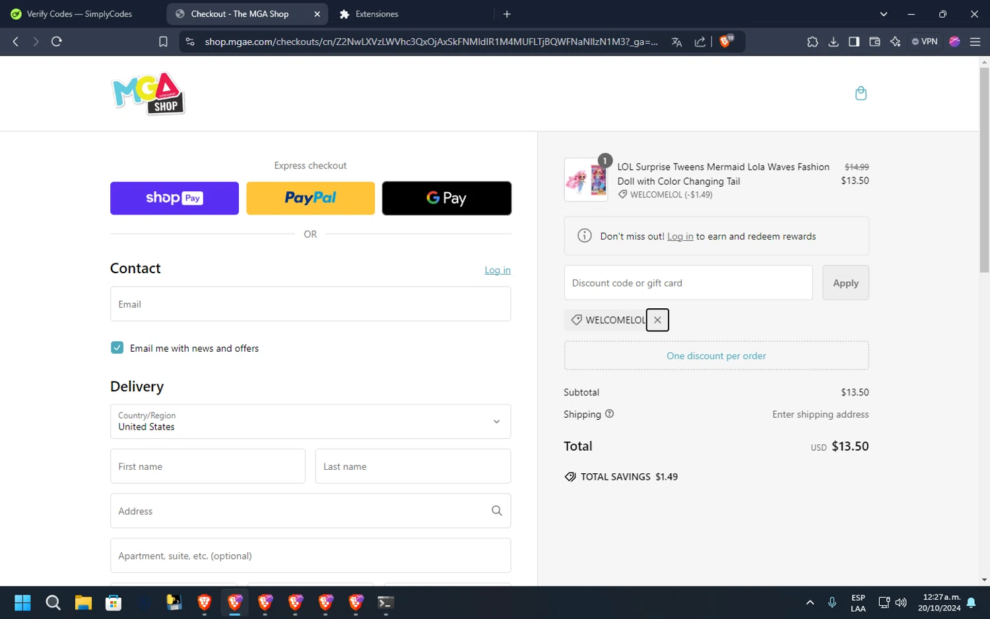Click the address bar URL

tap(431, 42)
